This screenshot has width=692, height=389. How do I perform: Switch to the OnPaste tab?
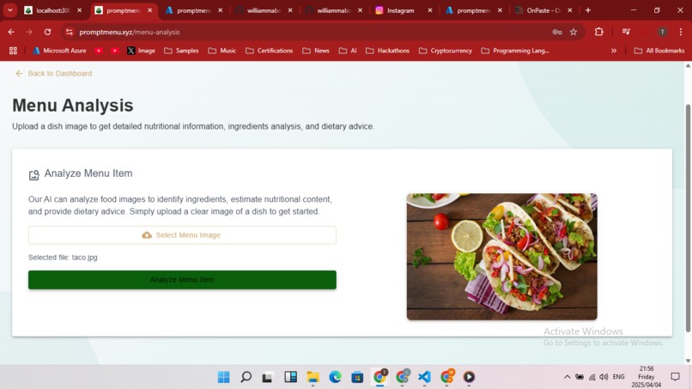pos(543,10)
